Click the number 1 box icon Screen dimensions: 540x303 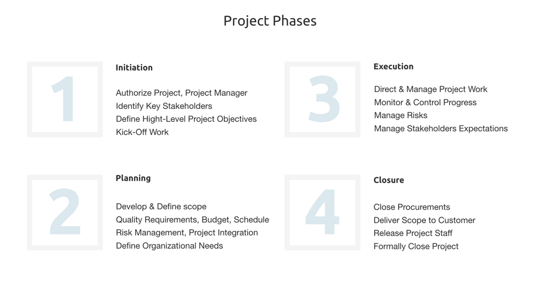[x=65, y=99]
